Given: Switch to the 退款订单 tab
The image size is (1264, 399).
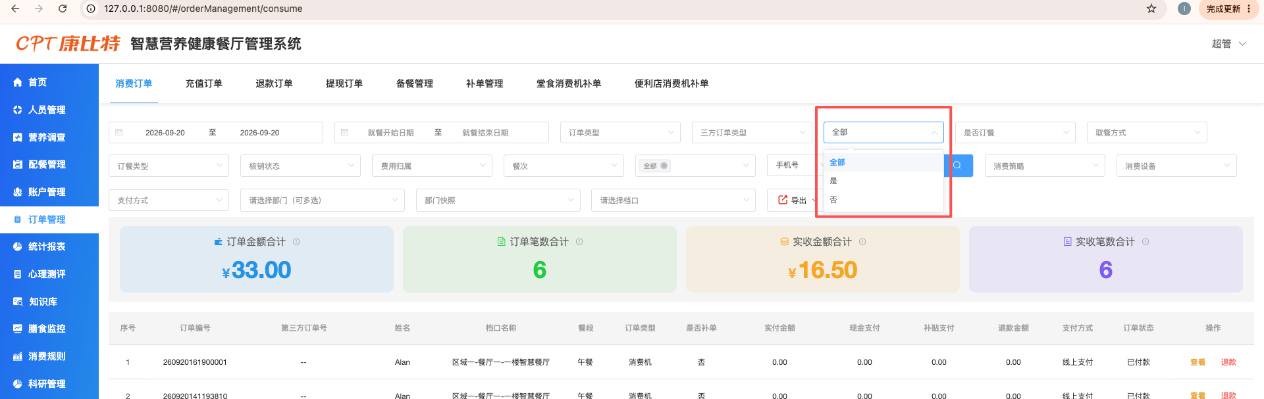Looking at the screenshot, I should coord(274,83).
